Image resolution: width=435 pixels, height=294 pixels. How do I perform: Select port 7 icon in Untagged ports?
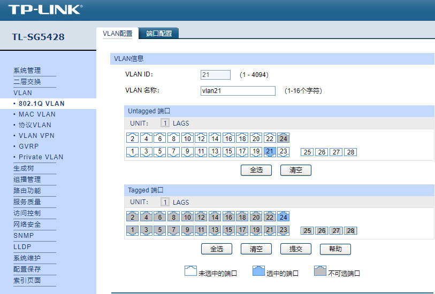point(173,152)
